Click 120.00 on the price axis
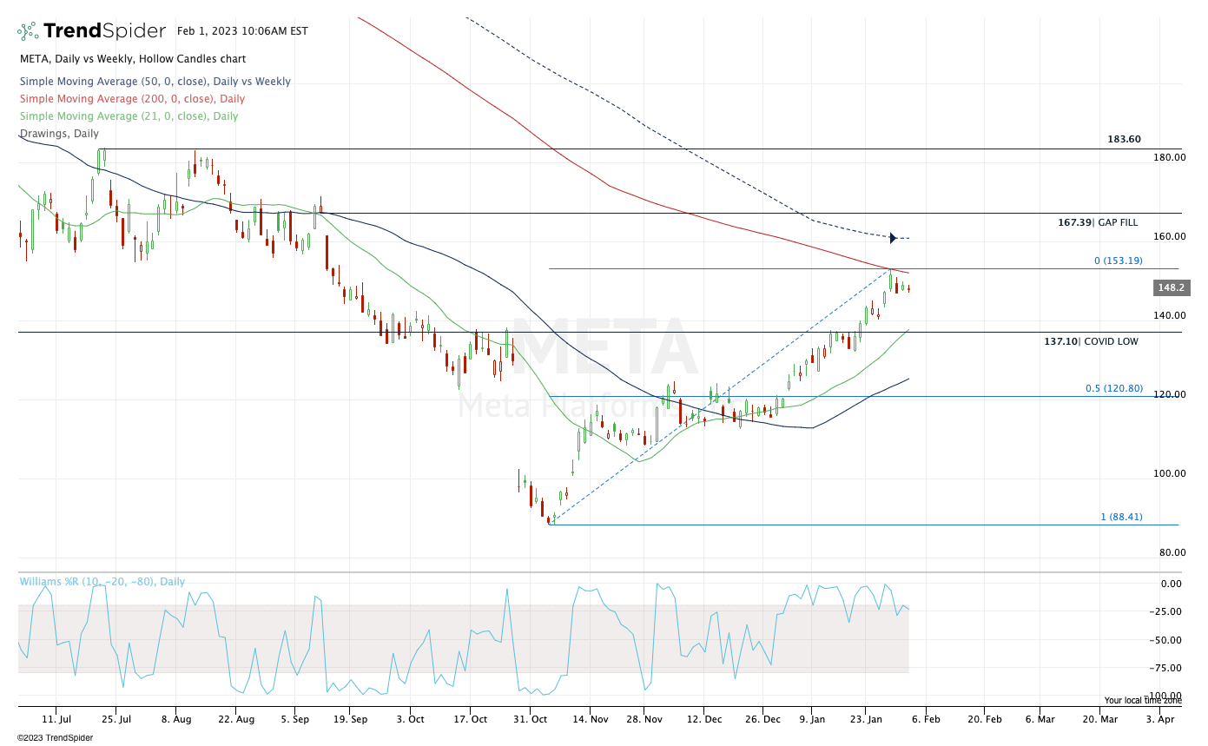This screenshot has width=1208, height=746. [x=1169, y=394]
